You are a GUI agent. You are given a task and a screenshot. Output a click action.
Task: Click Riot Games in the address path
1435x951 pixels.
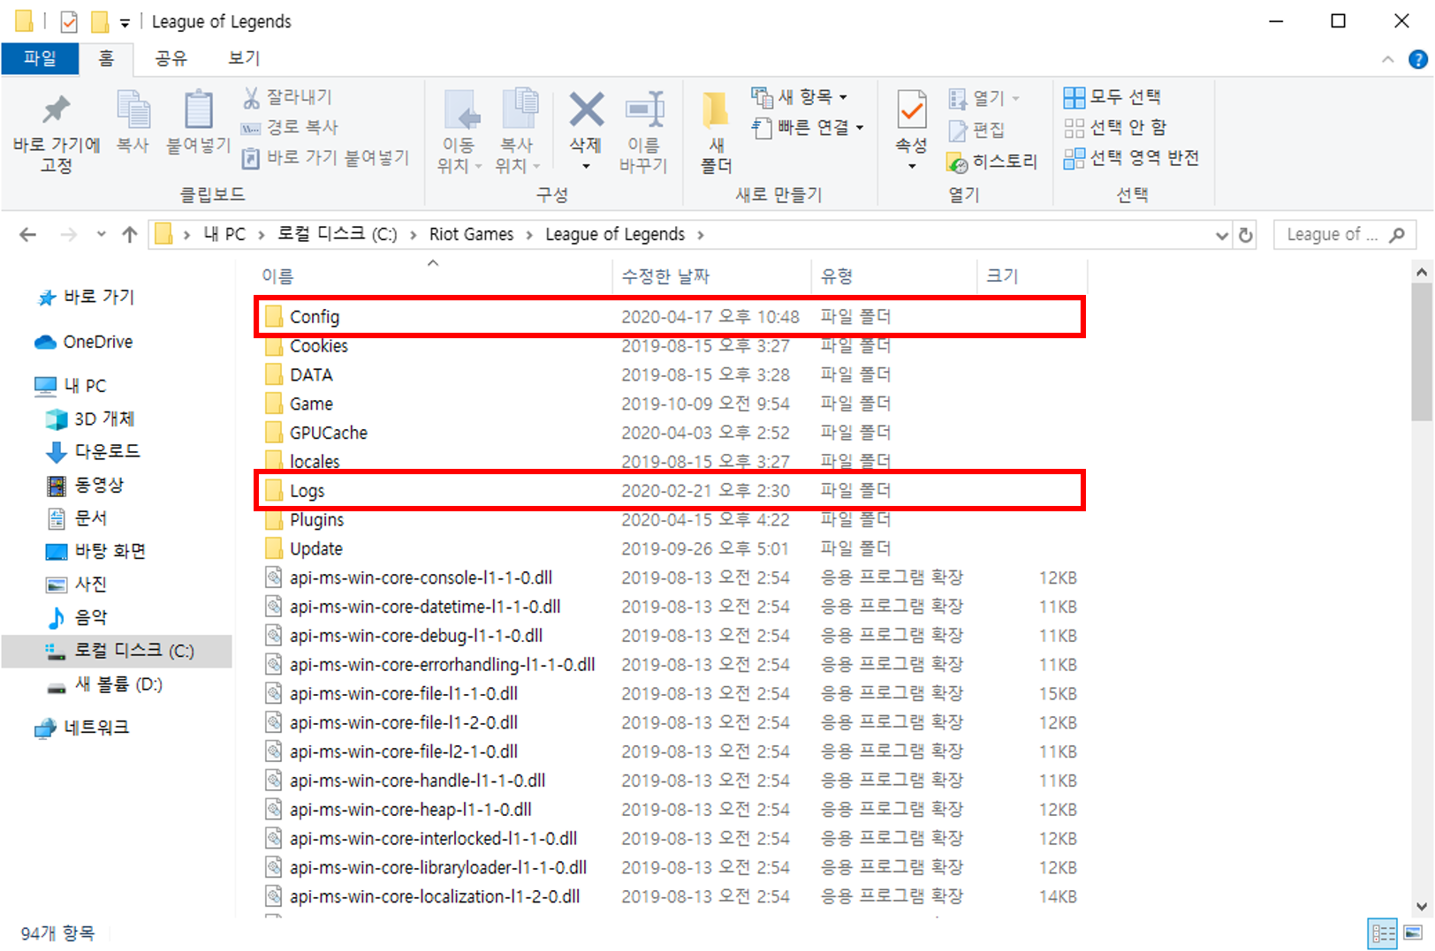click(471, 235)
